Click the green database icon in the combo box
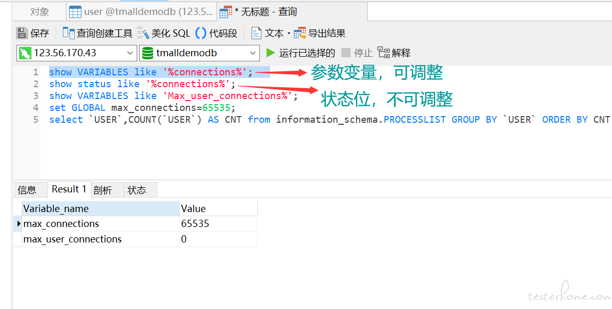Image resolution: width=612 pixels, height=309 pixels. (147, 53)
